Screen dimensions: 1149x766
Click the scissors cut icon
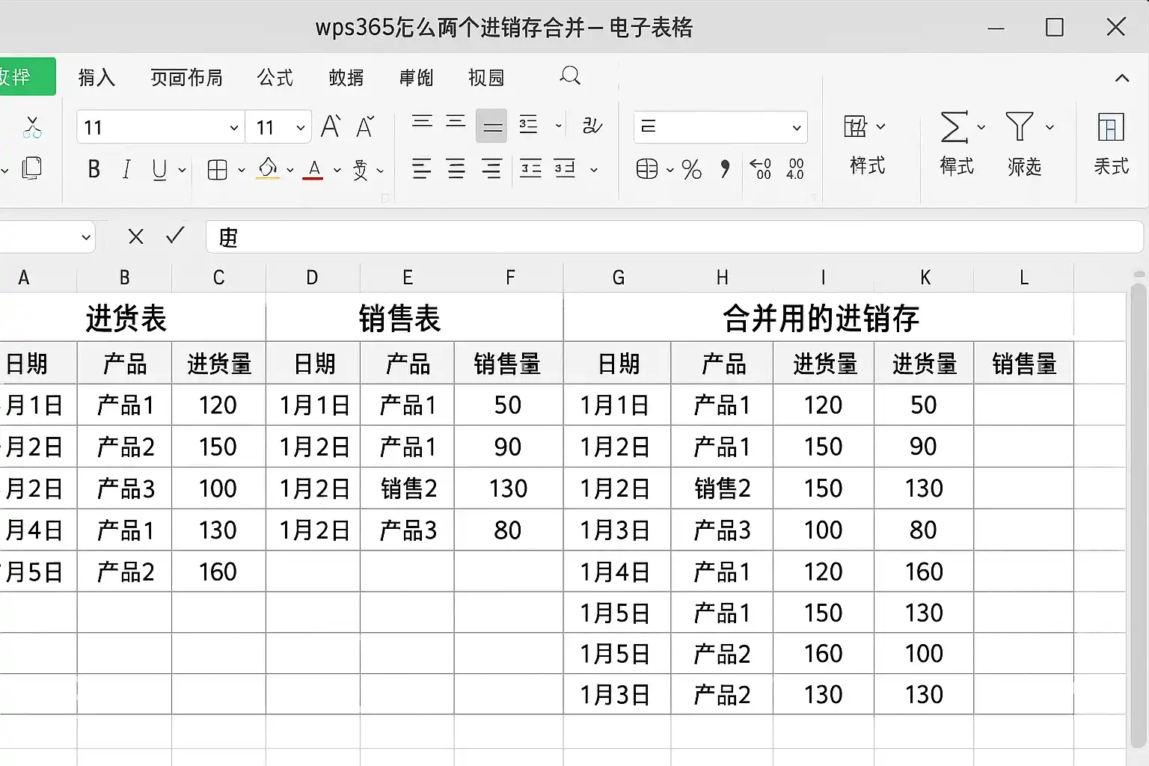pos(32,127)
